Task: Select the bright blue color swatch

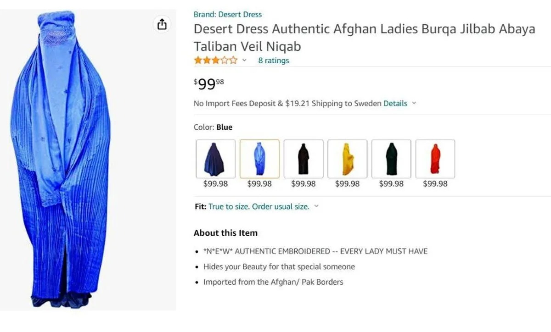Action: coord(259,159)
